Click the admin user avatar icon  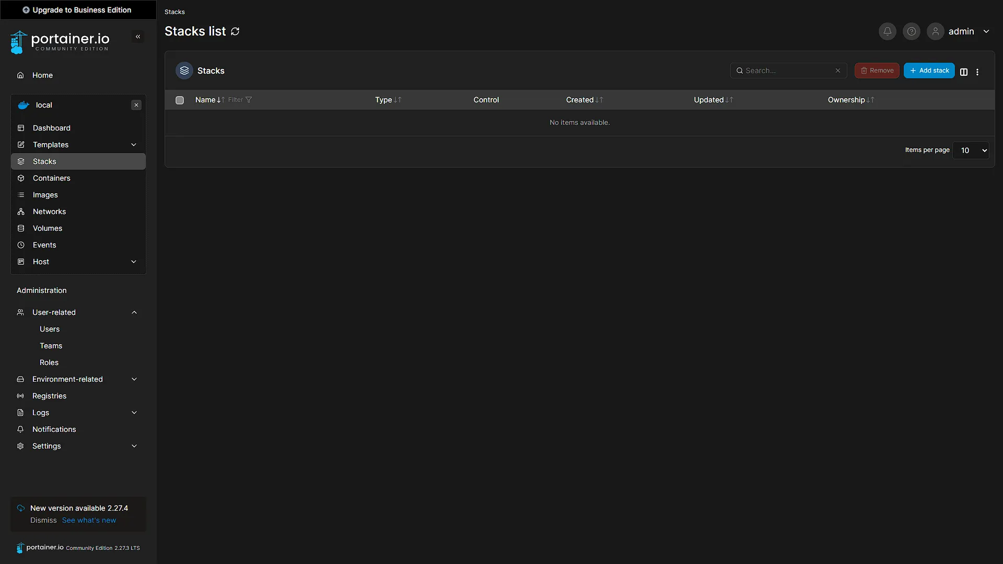point(935,31)
